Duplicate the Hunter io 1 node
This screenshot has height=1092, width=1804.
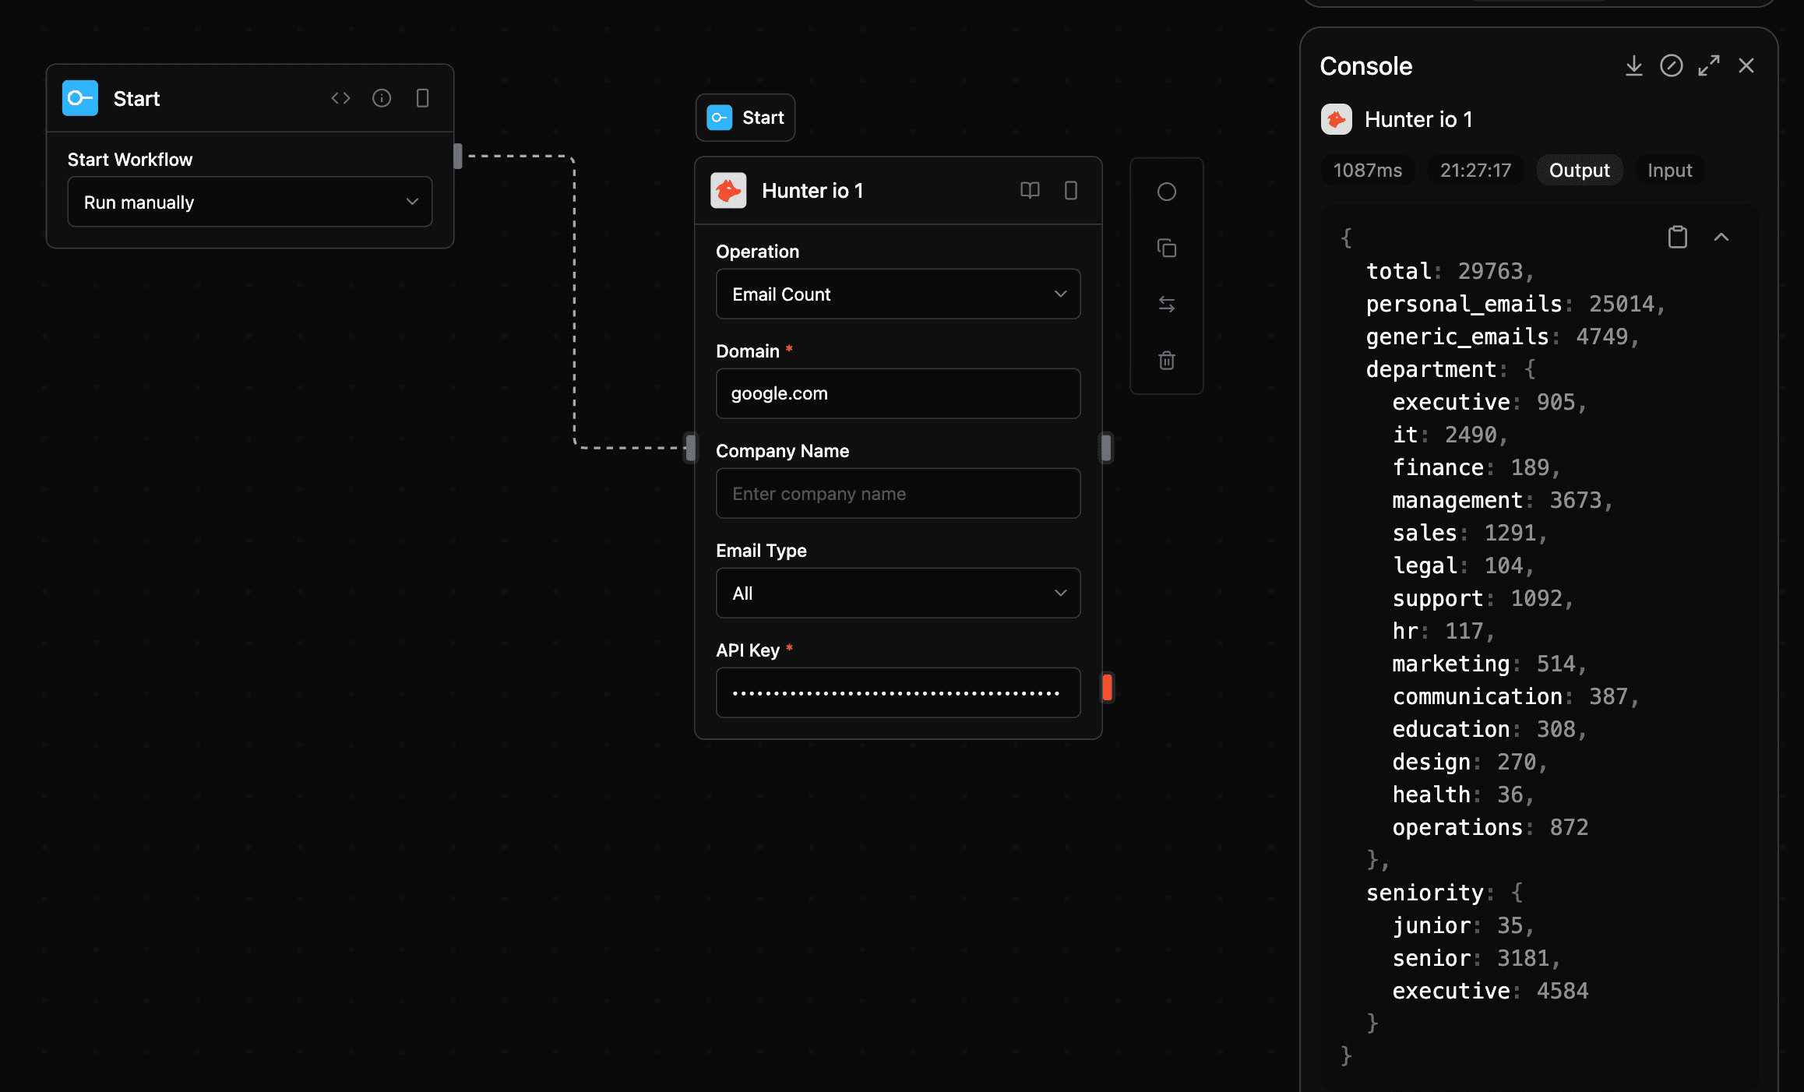[x=1166, y=248]
